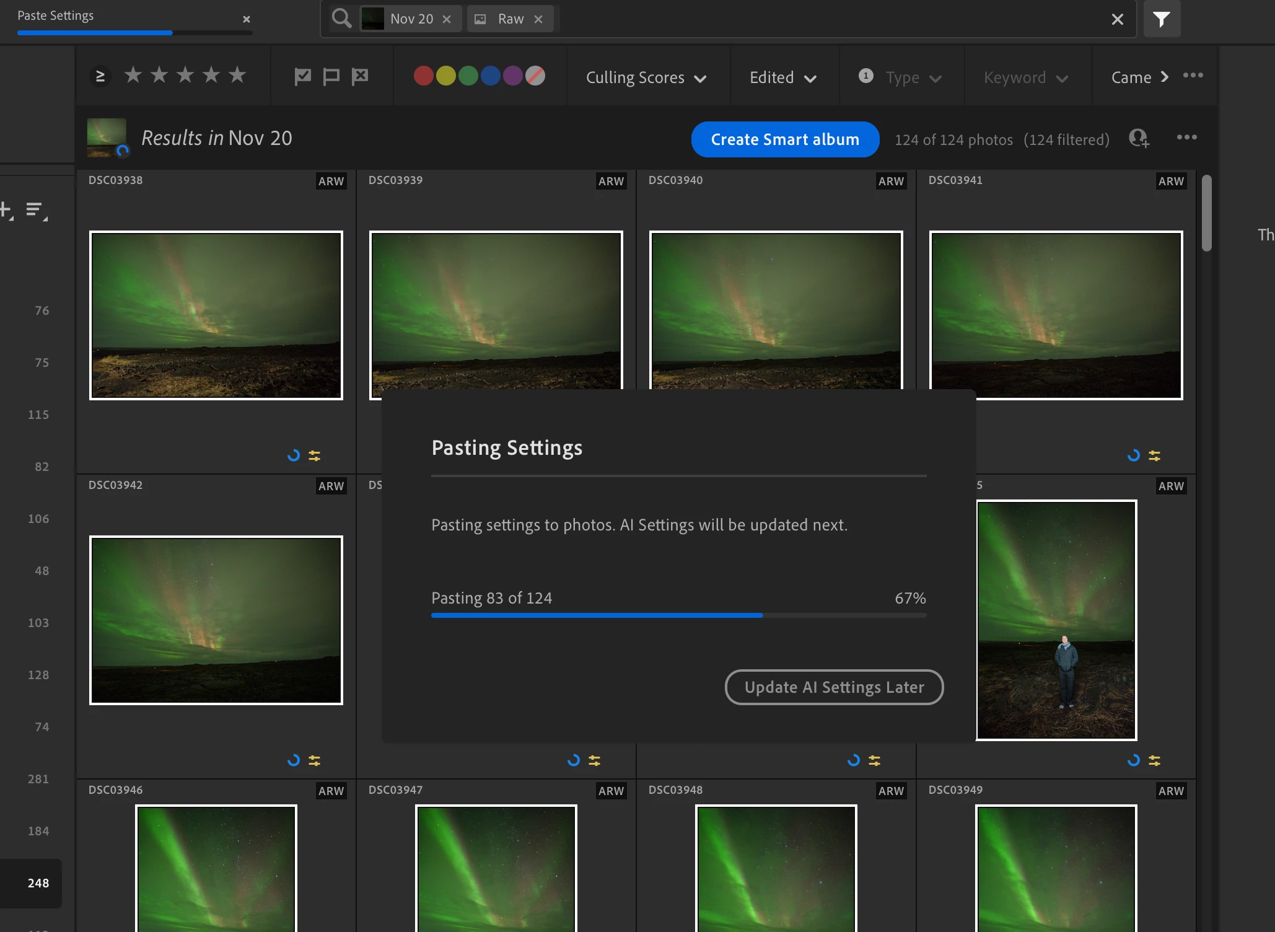Open the Culling Scores dropdown
Screen dimensions: 1275x932
pyautogui.click(x=646, y=77)
